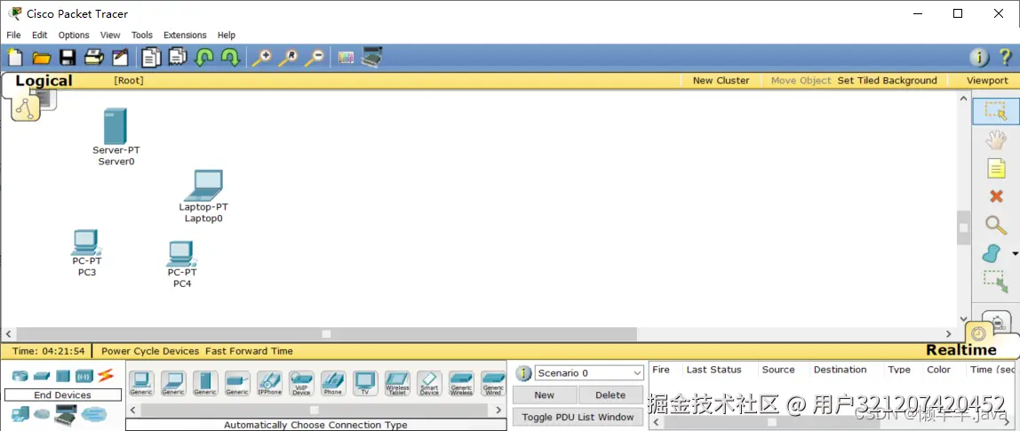Pick the Smart Device
Image resolution: width=1020 pixels, height=431 pixels.
pyautogui.click(x=429, y=383)
